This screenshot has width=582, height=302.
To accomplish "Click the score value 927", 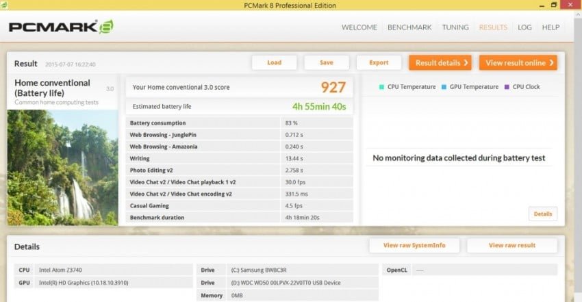I will (x=333, y=88).
